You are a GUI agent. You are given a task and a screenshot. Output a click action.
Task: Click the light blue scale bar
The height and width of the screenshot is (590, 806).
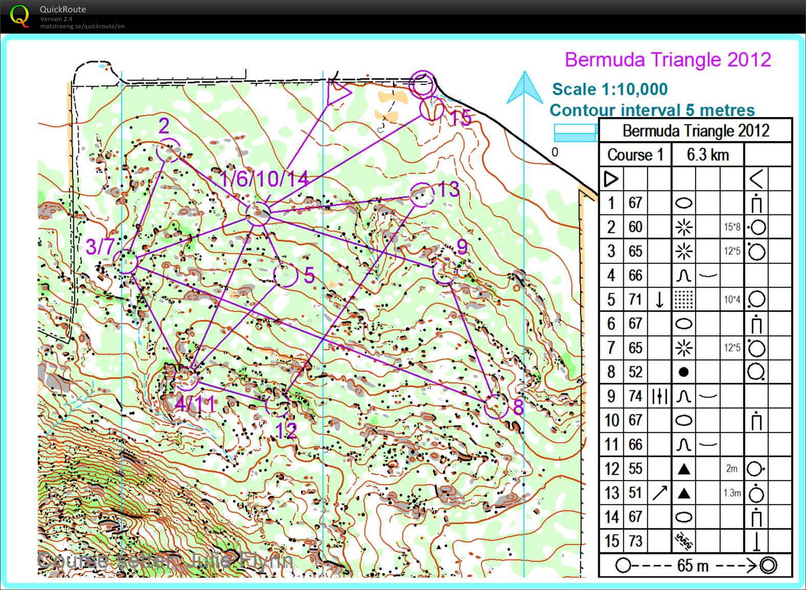pyautogui.click(x=575, y=132)
